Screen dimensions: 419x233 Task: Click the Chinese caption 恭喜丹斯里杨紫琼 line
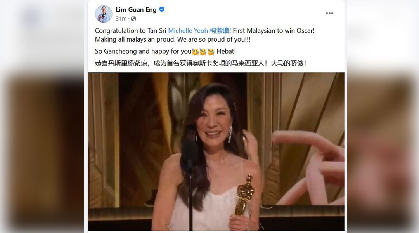pyautogui.click(x=201, y=63)
